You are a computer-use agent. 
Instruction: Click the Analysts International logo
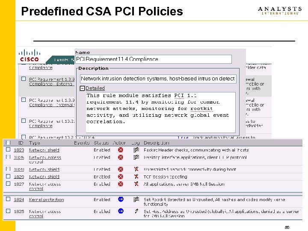[280, 11]
